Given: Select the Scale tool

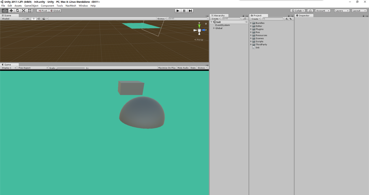Looking at the screenshot, I should pos(23,10).
